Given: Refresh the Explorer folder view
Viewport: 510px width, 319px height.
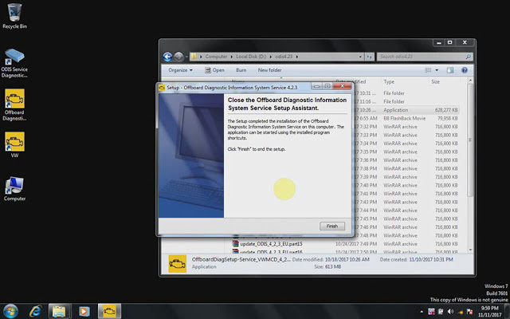Looking at the screenshot, I should tap(369, 57).
